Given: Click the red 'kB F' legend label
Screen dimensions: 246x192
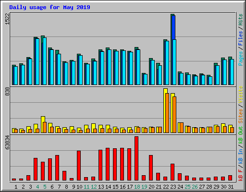Looking at the screenshot, I should coord(241,175).
